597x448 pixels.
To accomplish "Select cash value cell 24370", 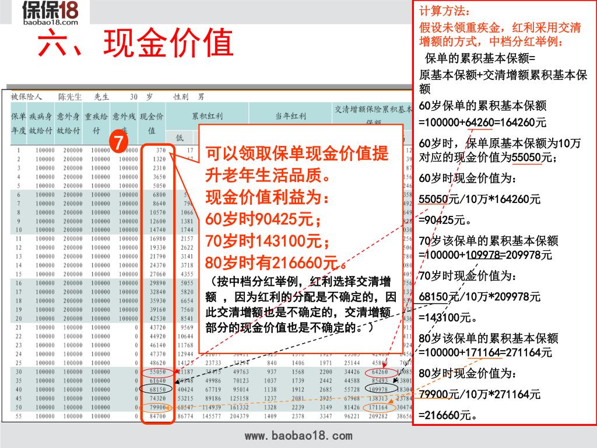I will 157,265.
